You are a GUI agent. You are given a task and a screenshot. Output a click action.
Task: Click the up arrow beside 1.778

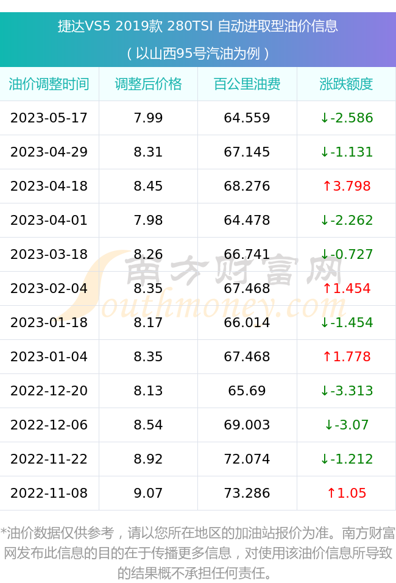(x=327, y=356)
